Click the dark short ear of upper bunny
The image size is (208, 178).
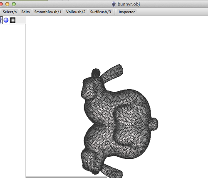tap(96, 73)
